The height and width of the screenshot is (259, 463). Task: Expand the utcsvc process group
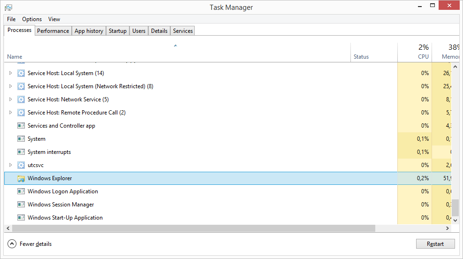click(x=11, y=165)
